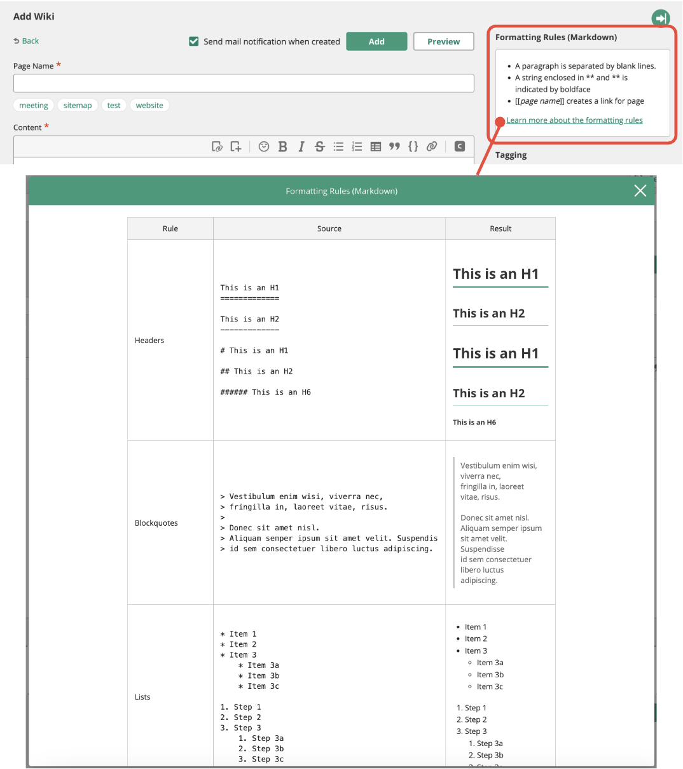Select the website tag suggestion
Viewport: 683px width, 769px height.
(x=149, y=105)
